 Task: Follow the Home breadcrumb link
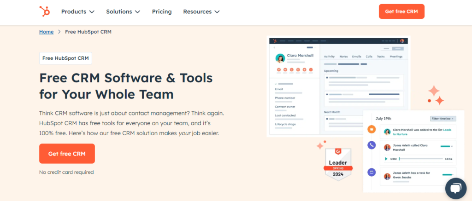point(47,32)
